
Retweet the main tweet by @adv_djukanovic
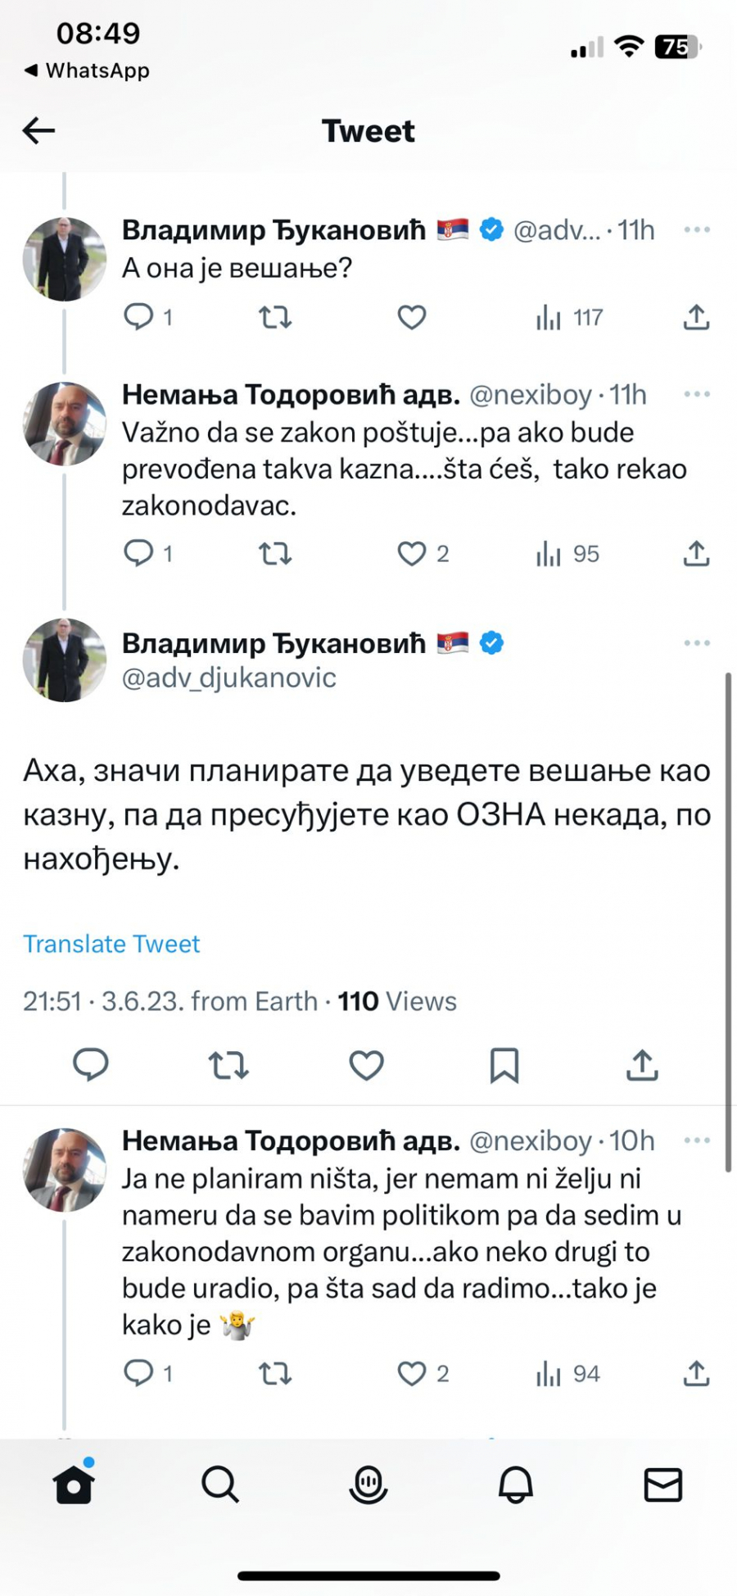(228, 1065)
